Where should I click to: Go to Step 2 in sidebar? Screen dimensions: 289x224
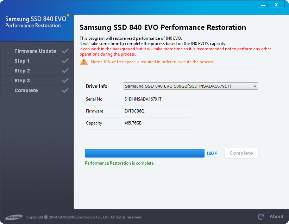pos(22,71)
